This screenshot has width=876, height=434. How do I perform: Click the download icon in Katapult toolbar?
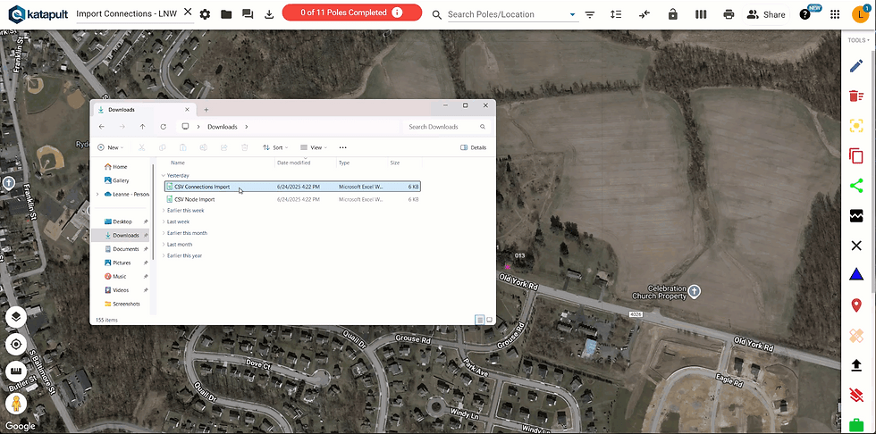click(269, 14)
